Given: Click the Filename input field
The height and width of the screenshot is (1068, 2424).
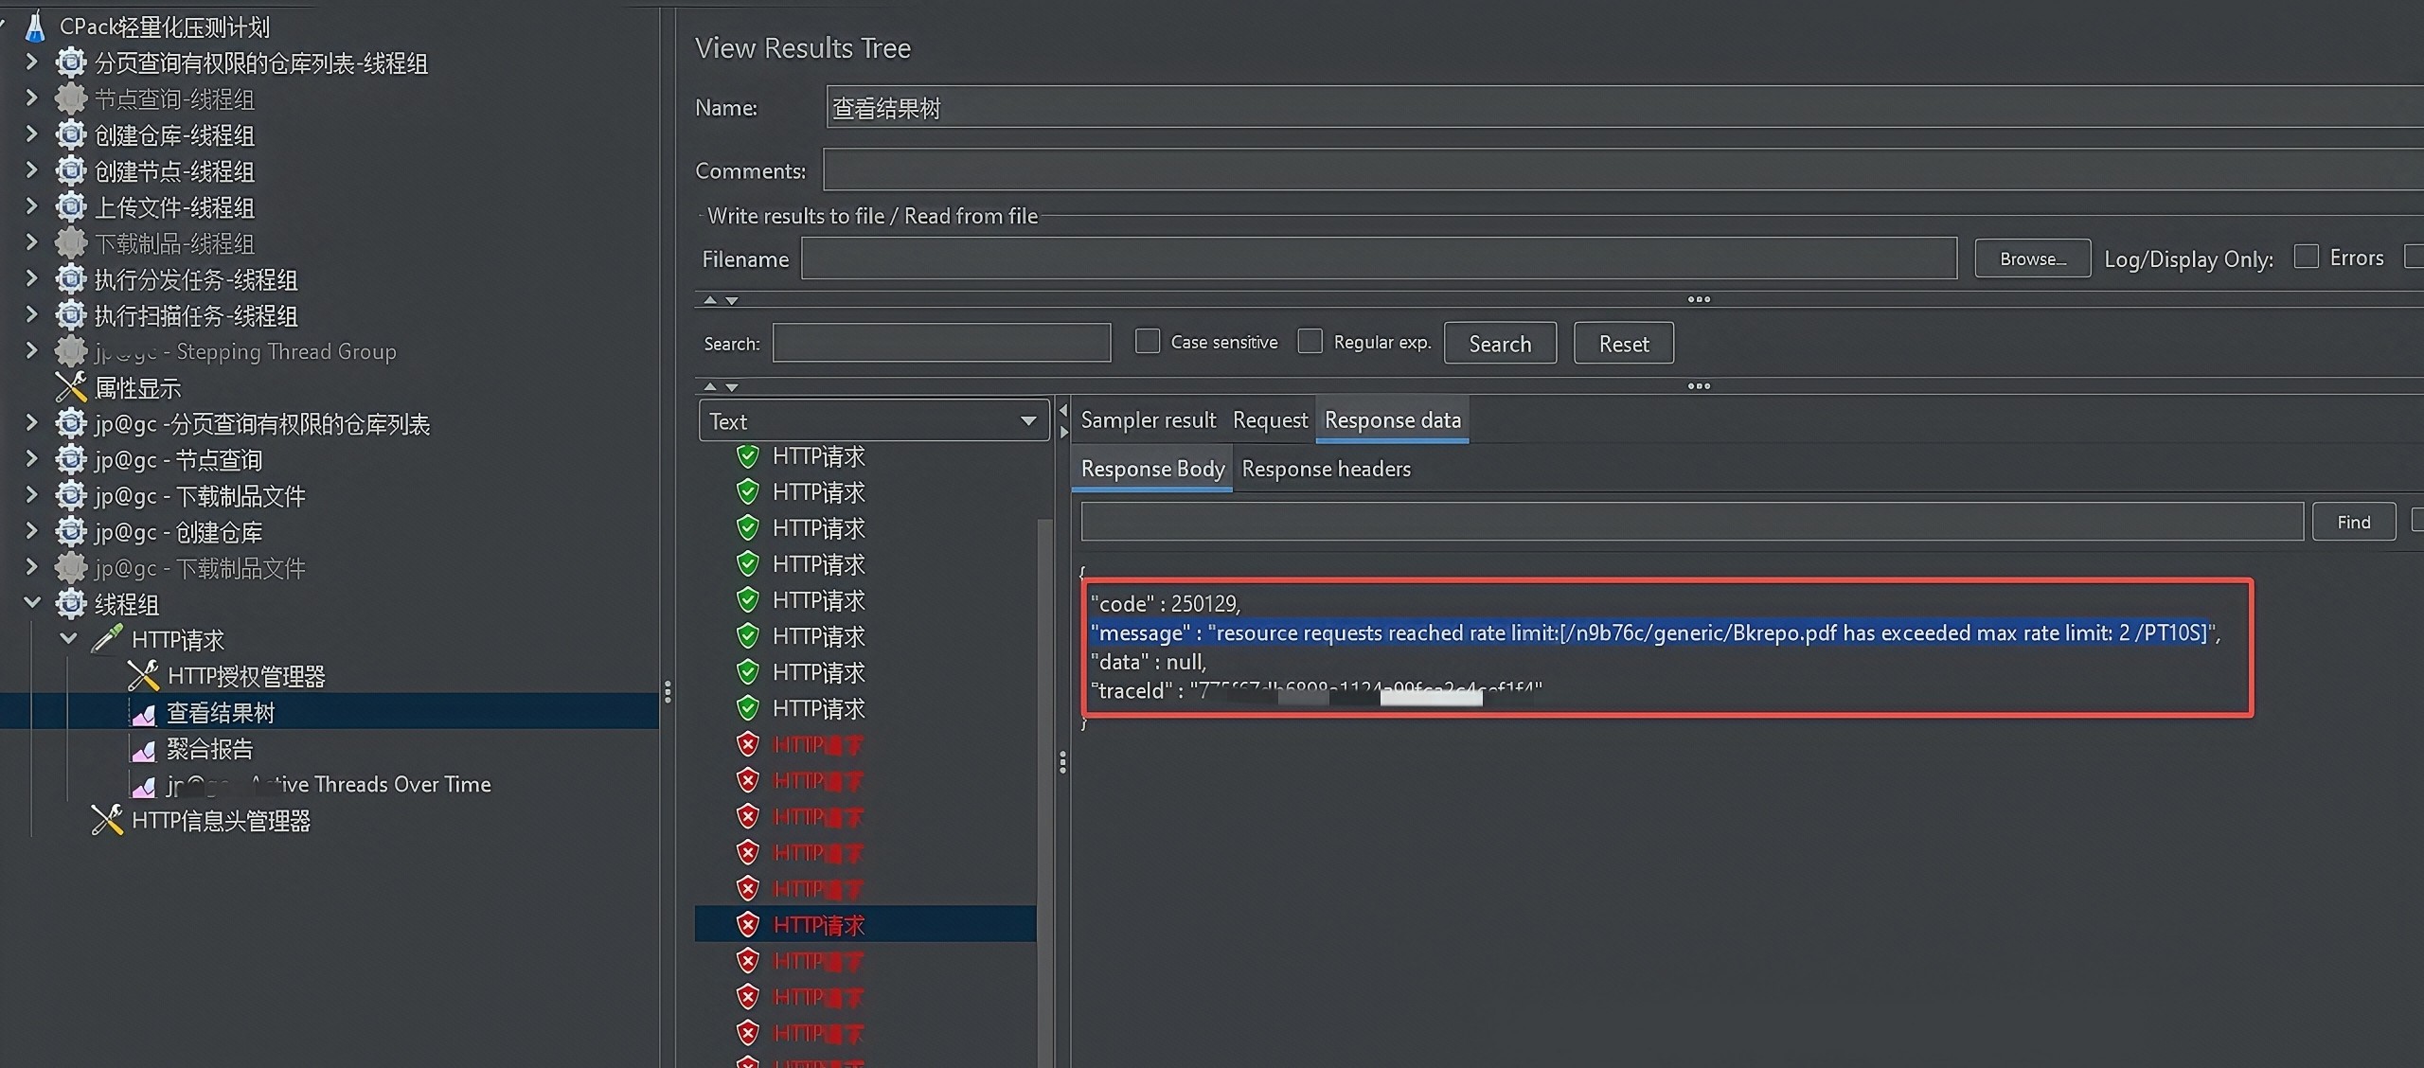Looking at the screenshot, I should pyautogui.click(x=1378, y=258).
